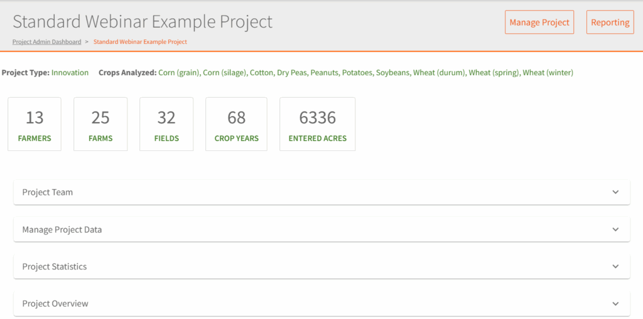Select the 13 Farmers stat card

click(x=35, y=124)
